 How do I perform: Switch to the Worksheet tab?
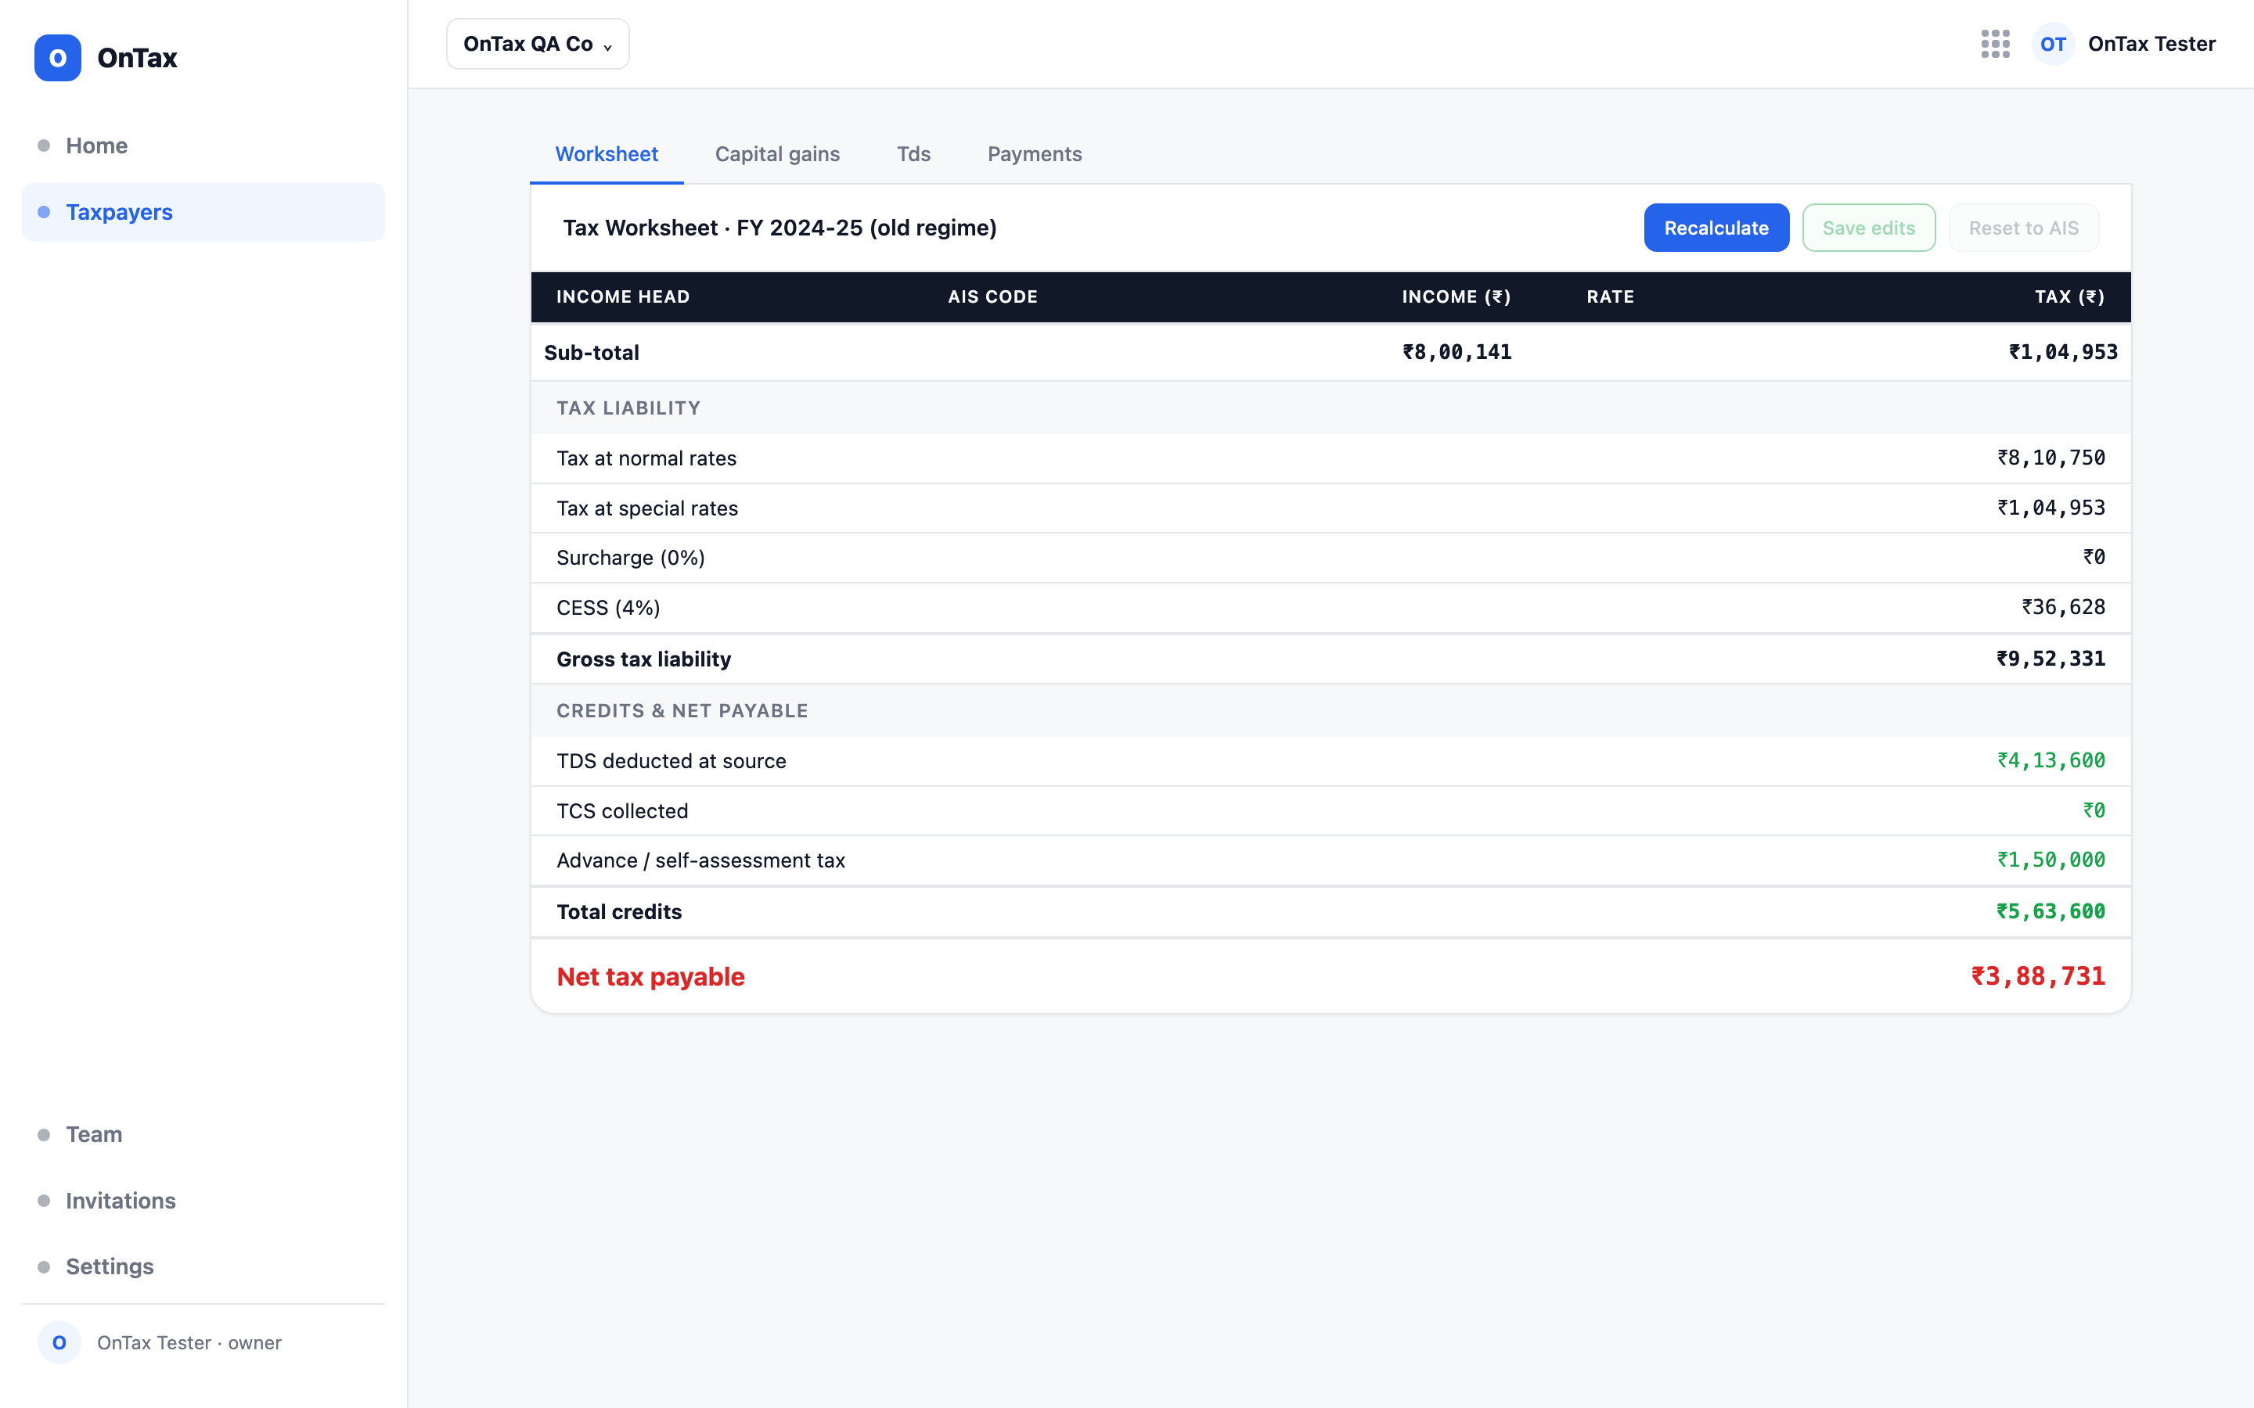coord(607,153)
